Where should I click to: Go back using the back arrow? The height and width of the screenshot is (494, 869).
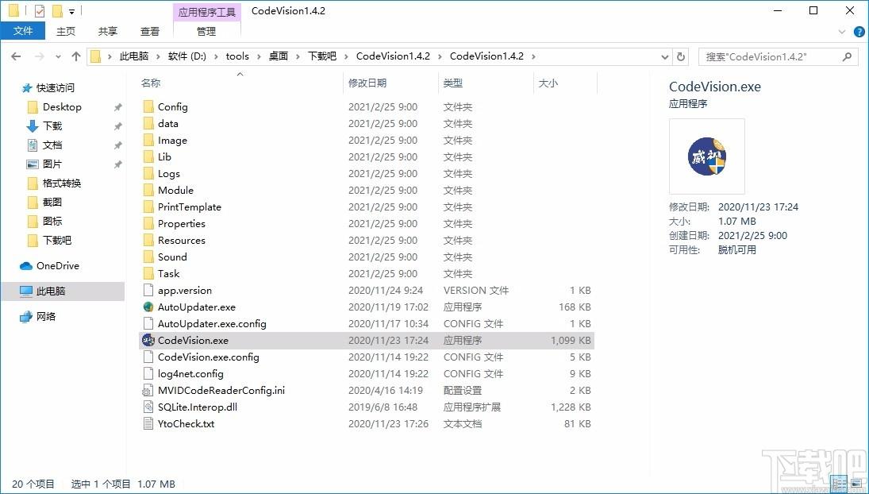pyautogui.click(x=16, y=56)
